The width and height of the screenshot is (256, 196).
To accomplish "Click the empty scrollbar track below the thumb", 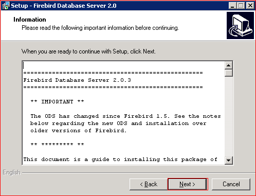I will point(229,117).
